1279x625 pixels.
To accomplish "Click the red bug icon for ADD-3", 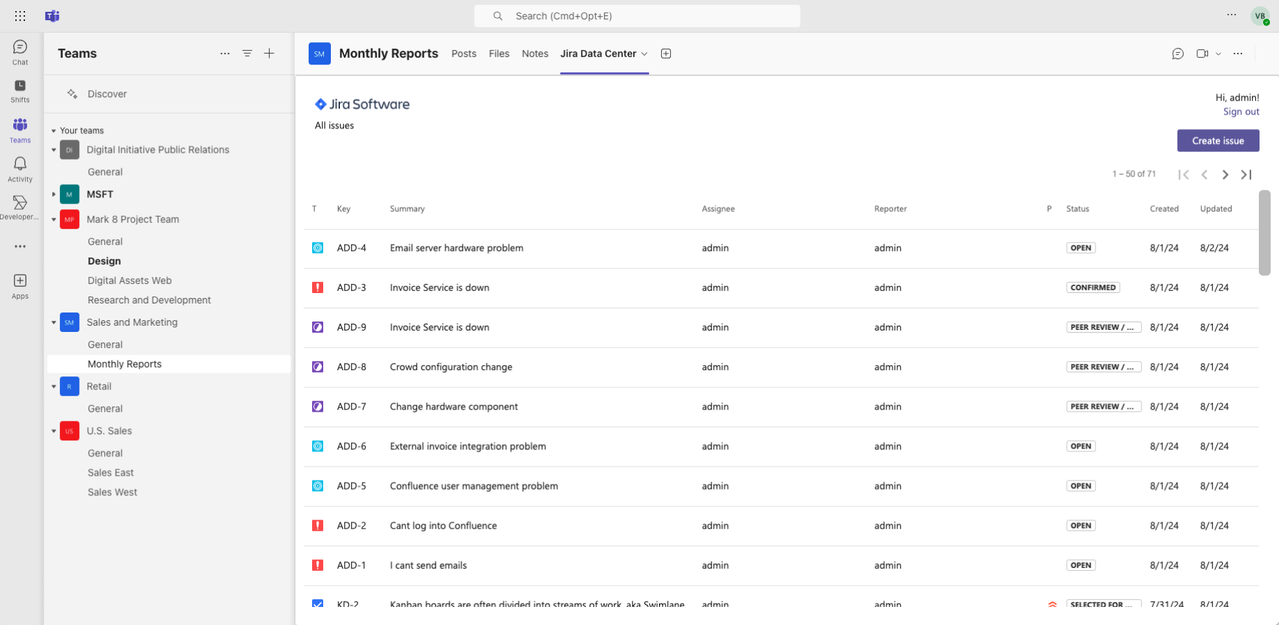I will pyautogui.click(x=318, y=287).
